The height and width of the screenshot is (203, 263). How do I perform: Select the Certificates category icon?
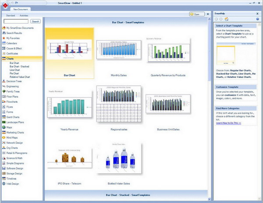(4, 53)
